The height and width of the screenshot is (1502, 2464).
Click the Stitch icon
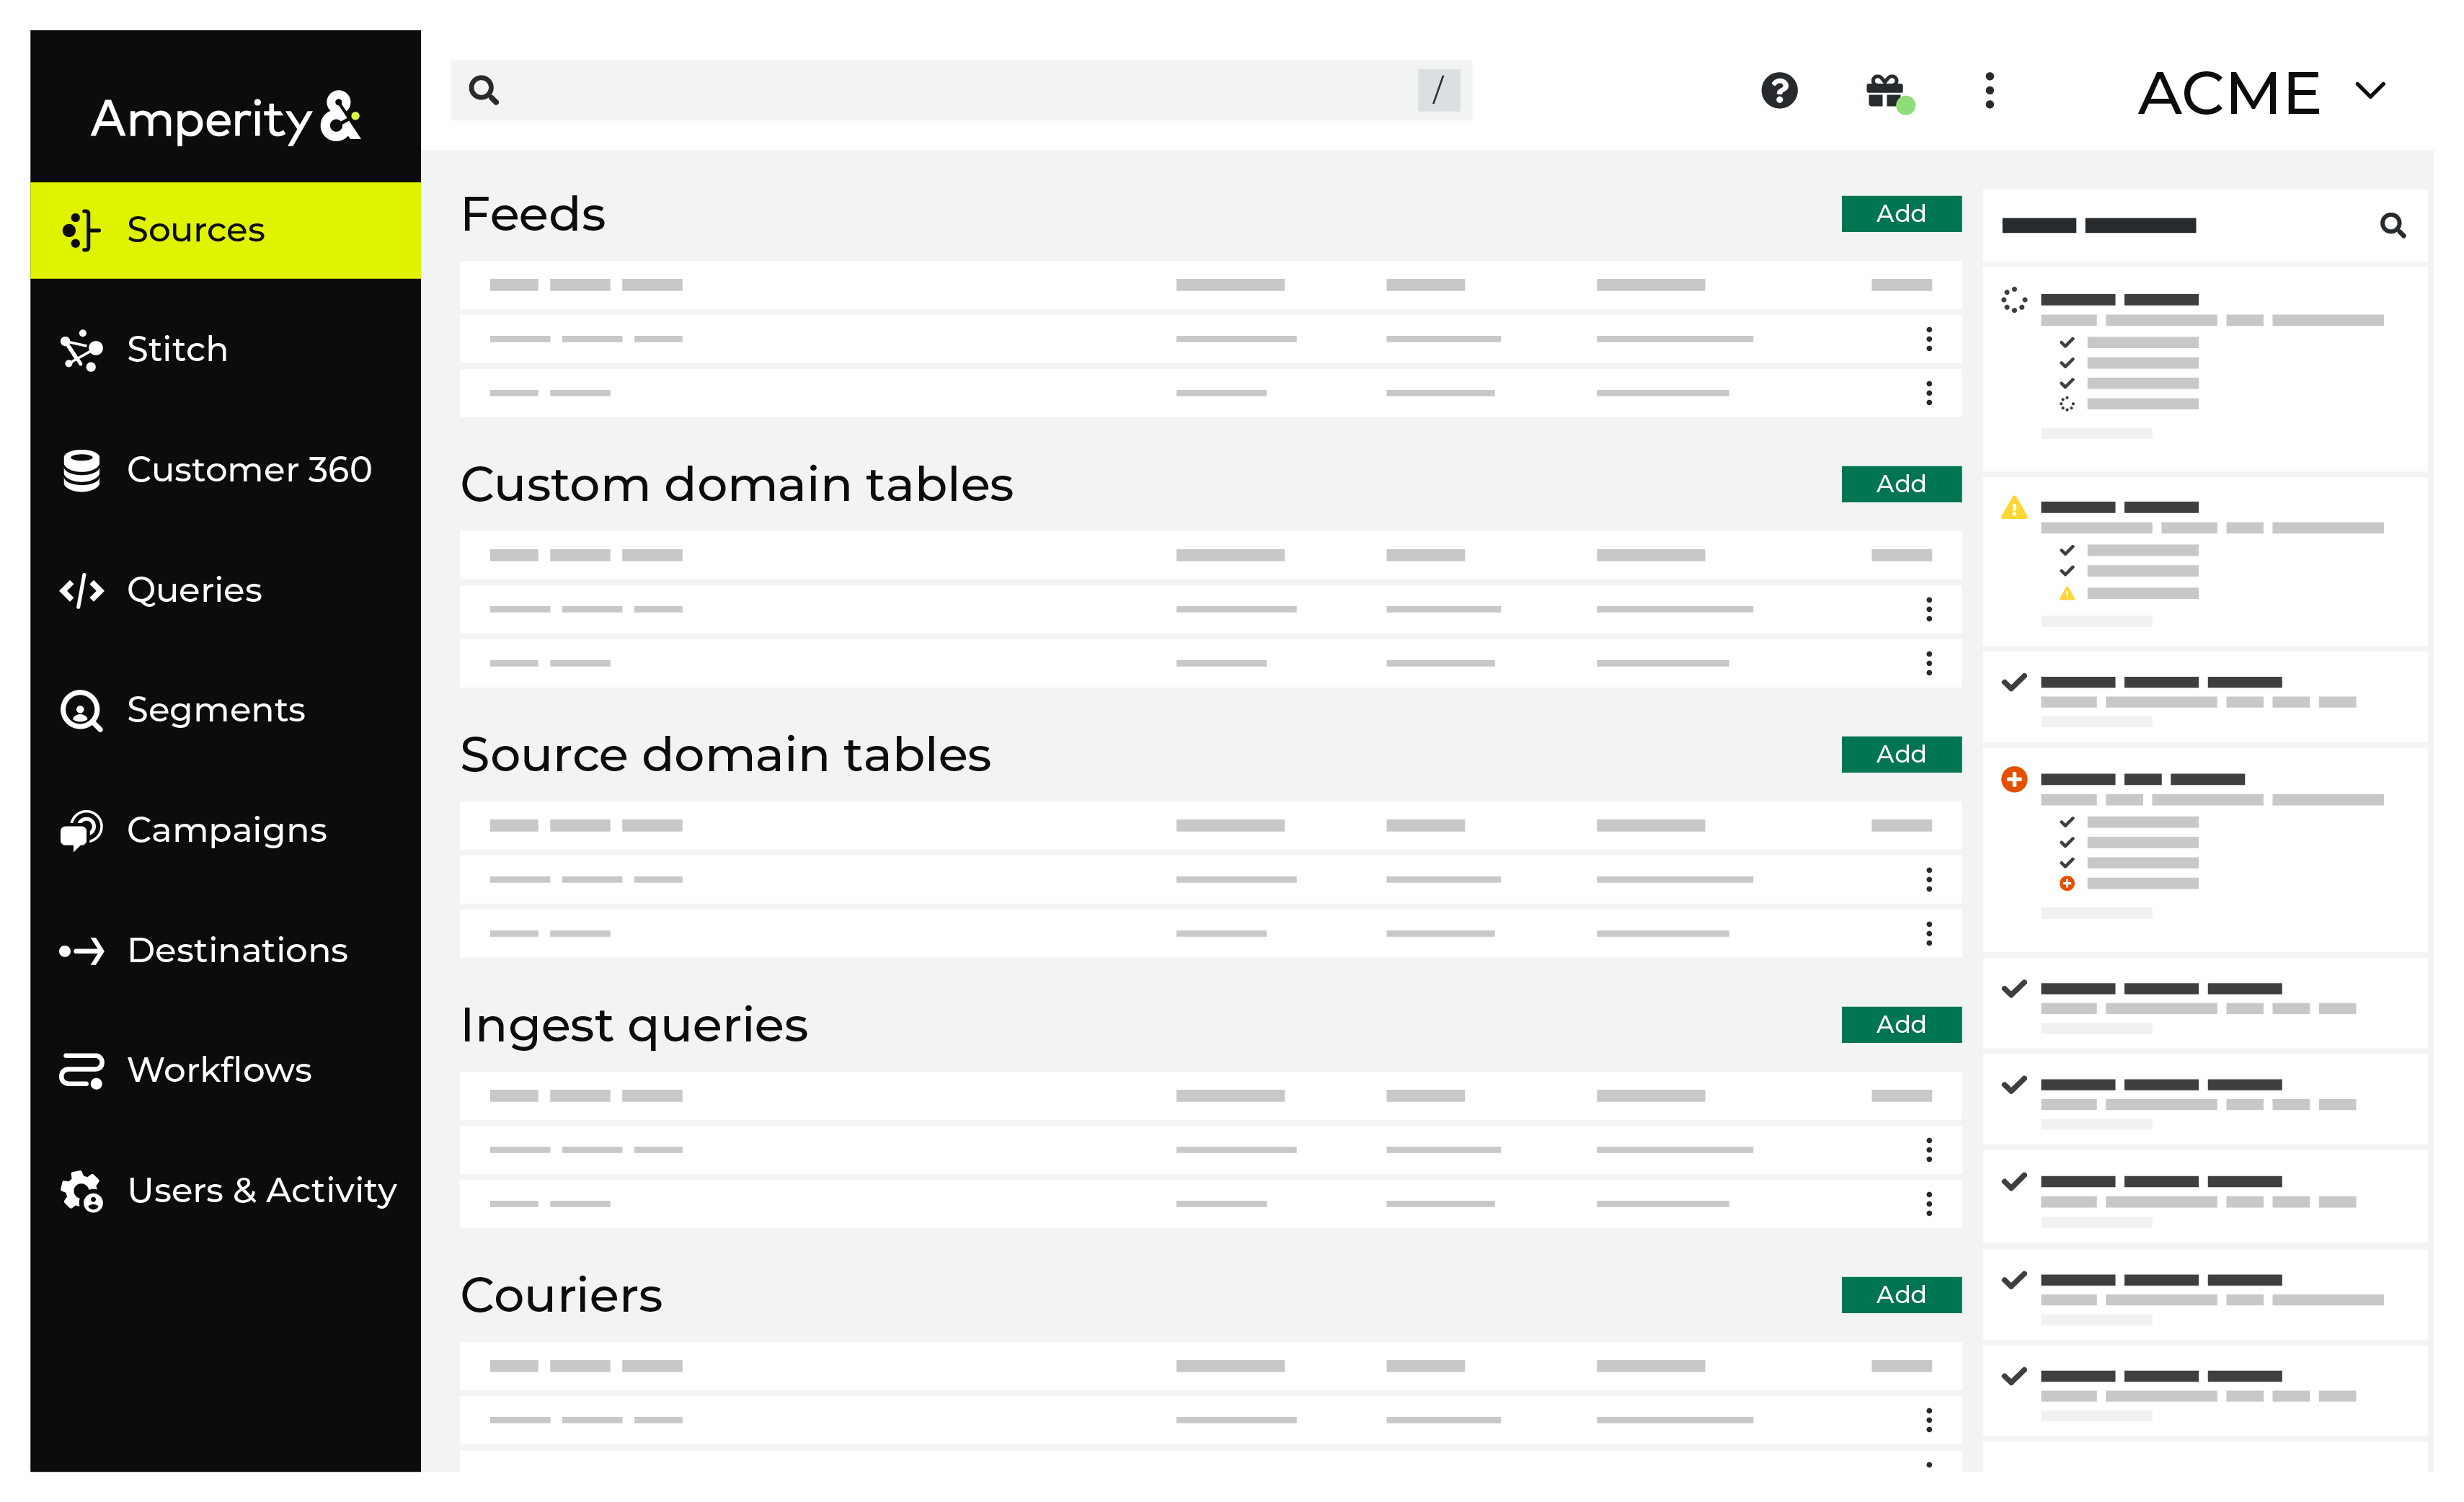(x=81, y=350)
